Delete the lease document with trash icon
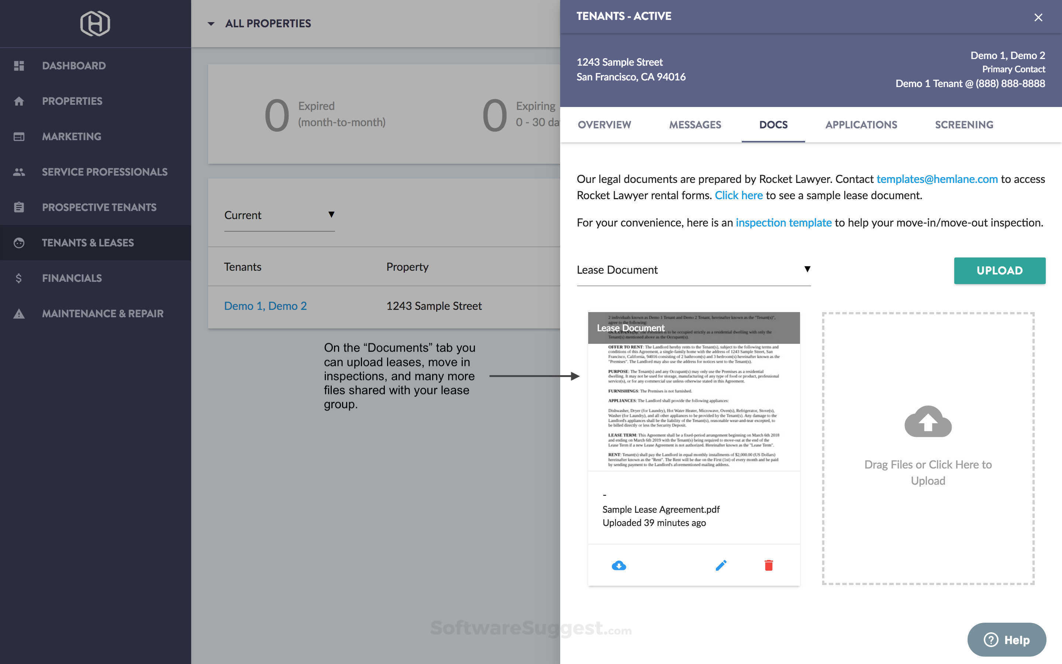1062x664 pixels. (768, 565)
